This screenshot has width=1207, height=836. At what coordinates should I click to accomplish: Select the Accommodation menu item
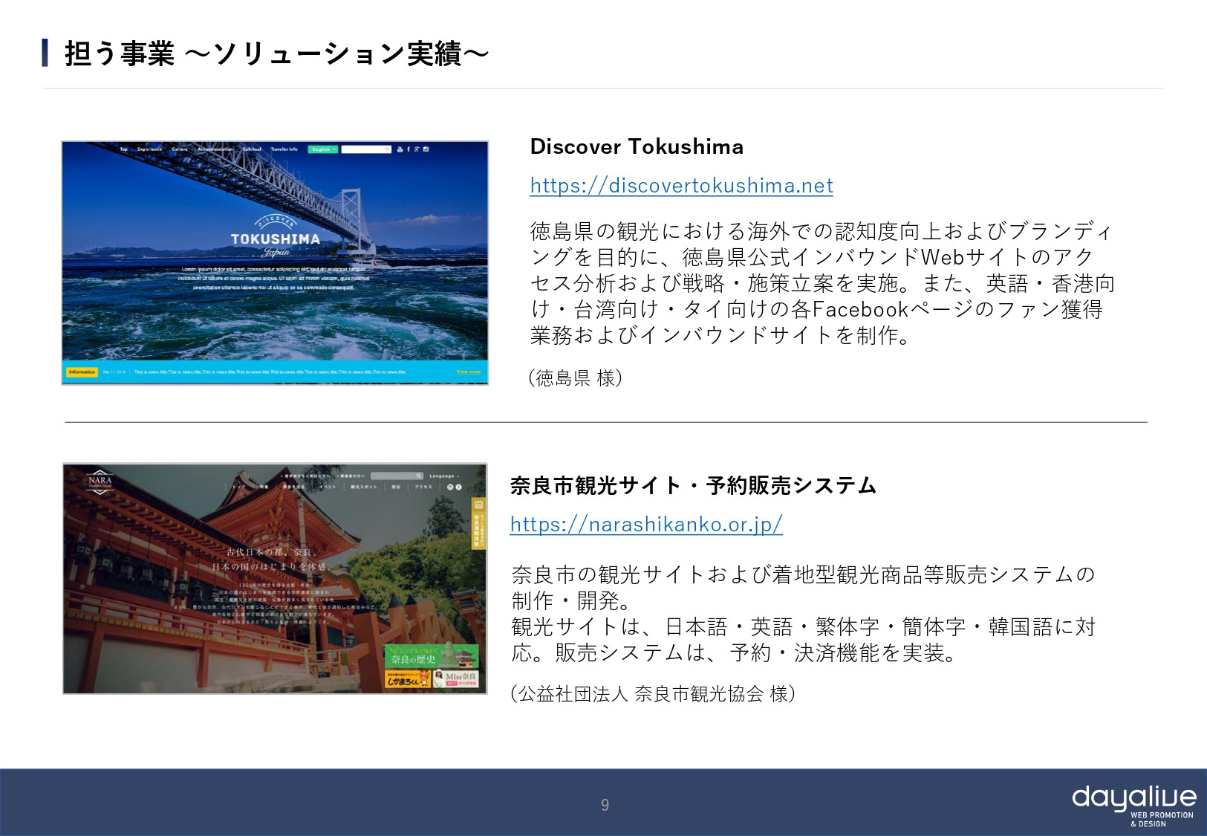[x=215, y=149]
